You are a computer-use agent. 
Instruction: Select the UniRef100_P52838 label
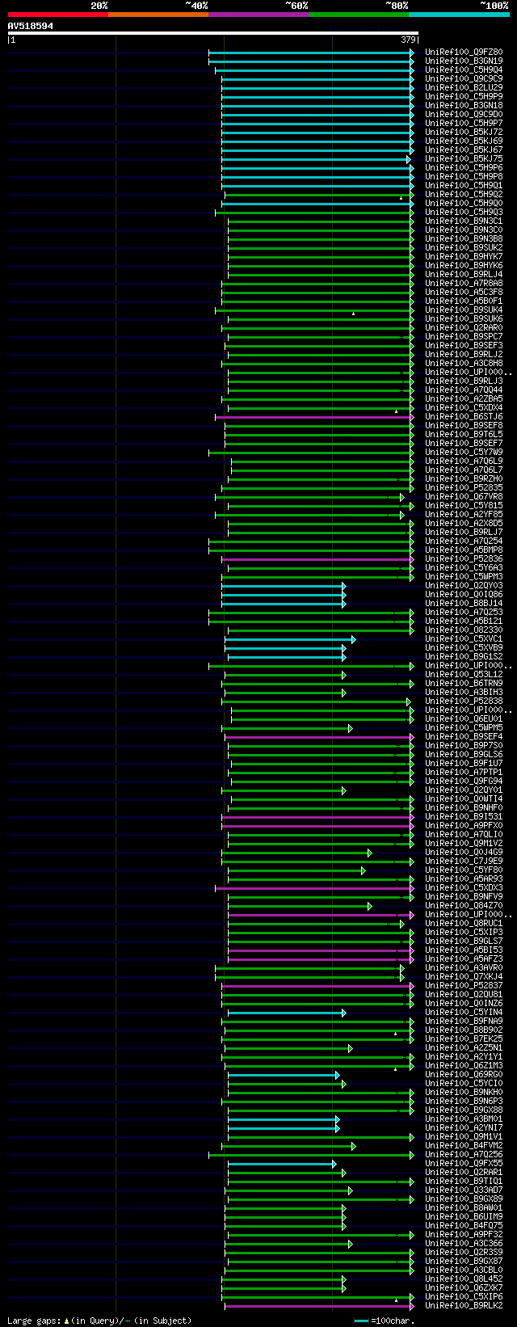point(464,701)
